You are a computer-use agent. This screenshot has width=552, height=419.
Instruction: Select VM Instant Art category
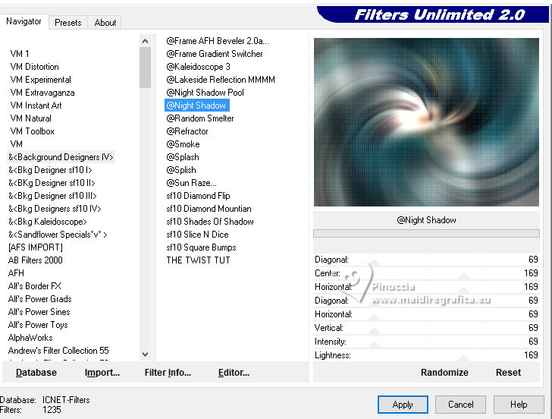click(36, 106)
